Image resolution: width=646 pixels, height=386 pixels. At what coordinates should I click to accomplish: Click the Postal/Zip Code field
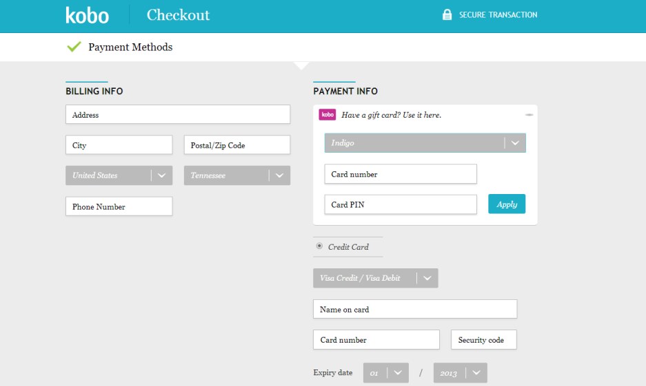(236, 145)
